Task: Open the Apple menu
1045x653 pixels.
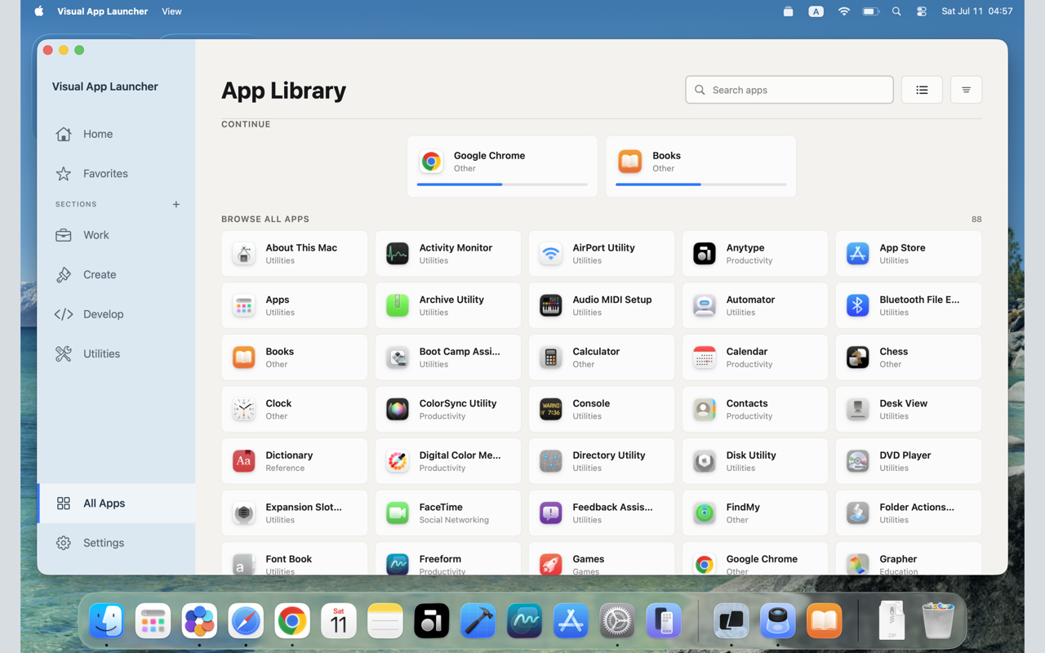Action: (x=38, y=11)
